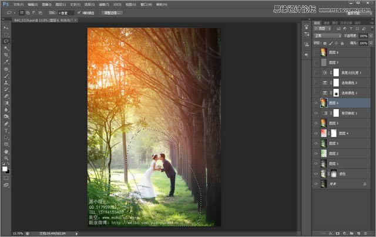The width and height of the screenshot is (376, 237).
Task: Select the Pen tool
Action: 6,124
